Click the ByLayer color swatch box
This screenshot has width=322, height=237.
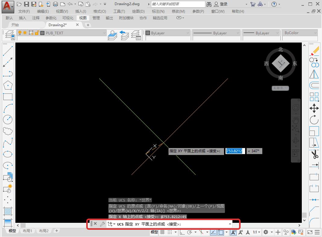148,33
